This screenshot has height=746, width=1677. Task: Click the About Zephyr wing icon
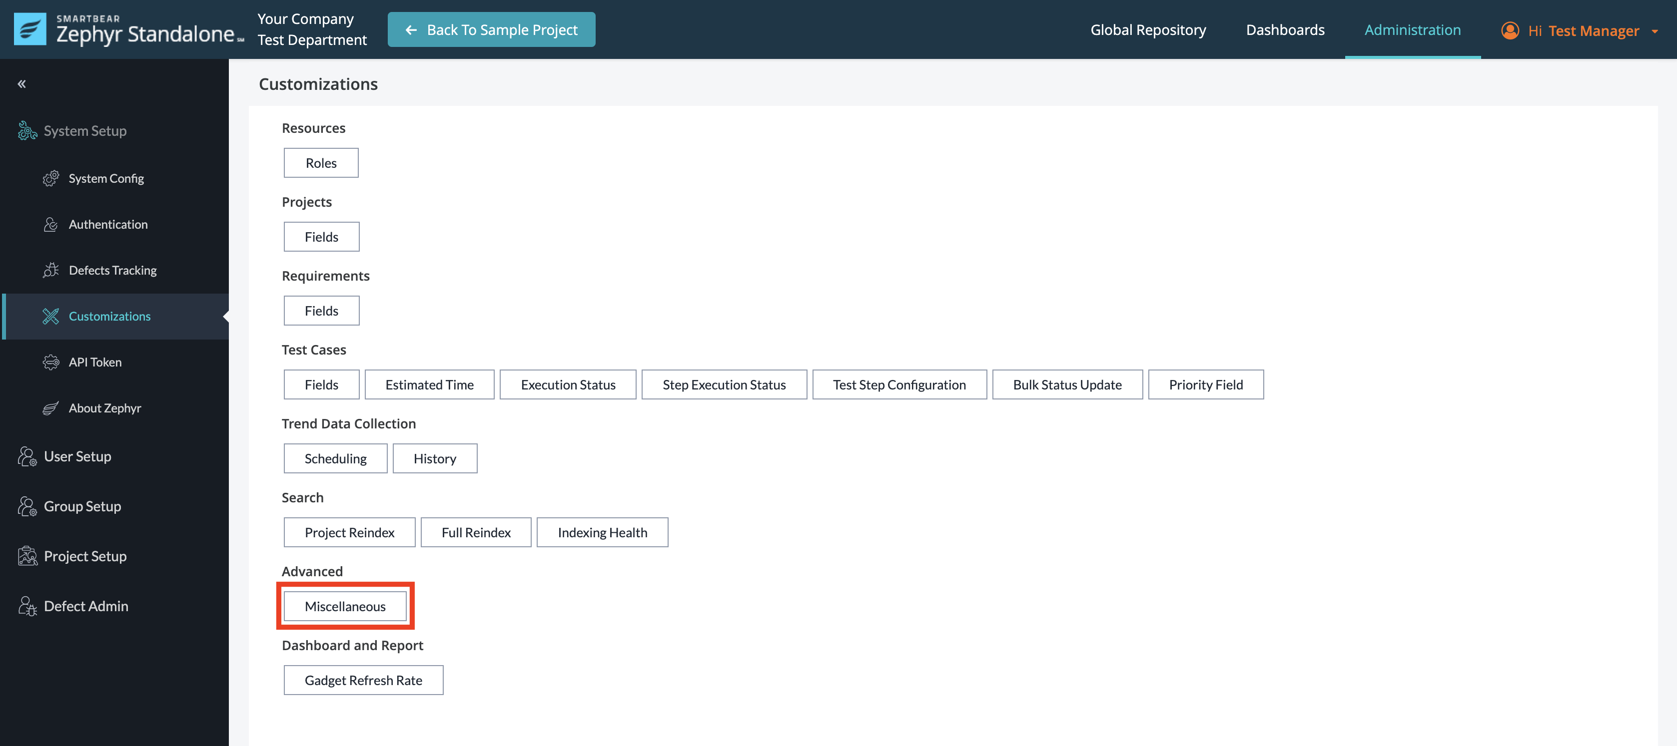pyautogui.click(x=51, y=408)
